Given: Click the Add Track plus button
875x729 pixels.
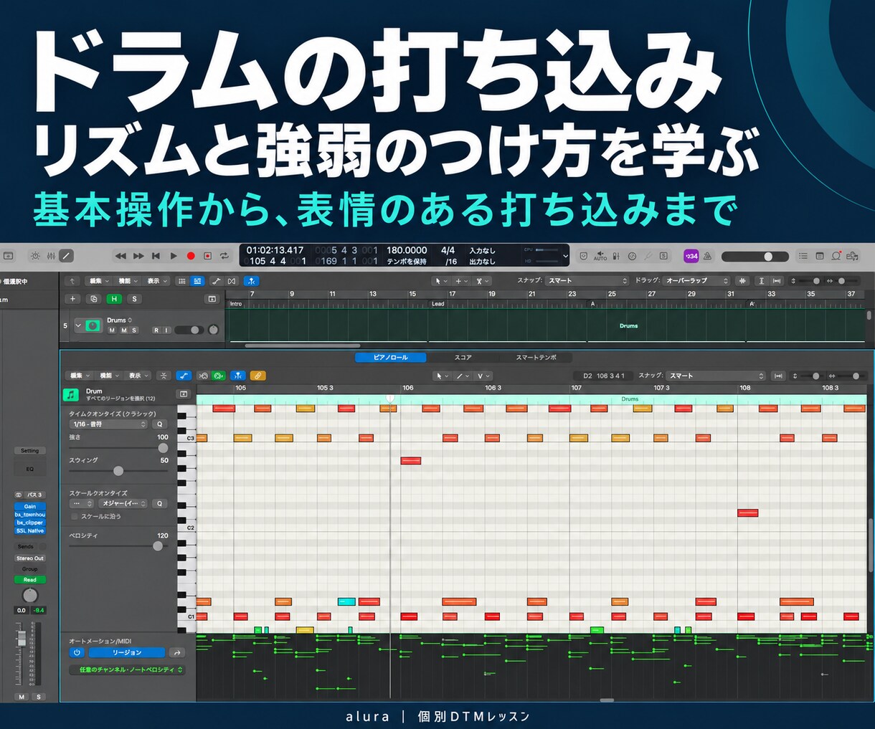Looking at the screenshot, I should coord(72,299).
